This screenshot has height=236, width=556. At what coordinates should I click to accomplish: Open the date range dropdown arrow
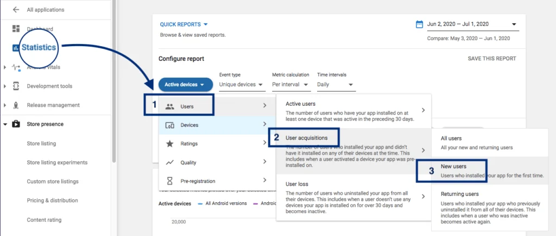coord(514,24)
